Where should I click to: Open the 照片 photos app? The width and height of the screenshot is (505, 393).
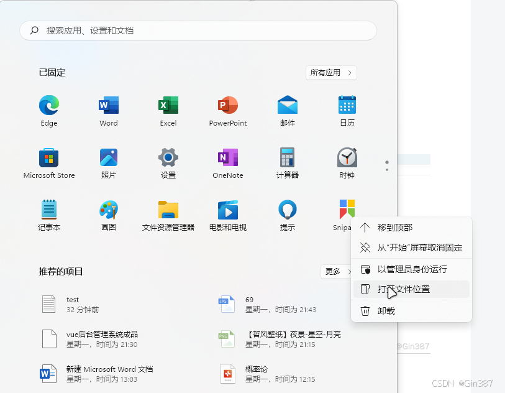(109, 163)
